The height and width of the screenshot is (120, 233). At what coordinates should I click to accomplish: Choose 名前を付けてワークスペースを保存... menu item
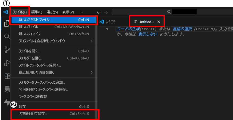(54, 89)
